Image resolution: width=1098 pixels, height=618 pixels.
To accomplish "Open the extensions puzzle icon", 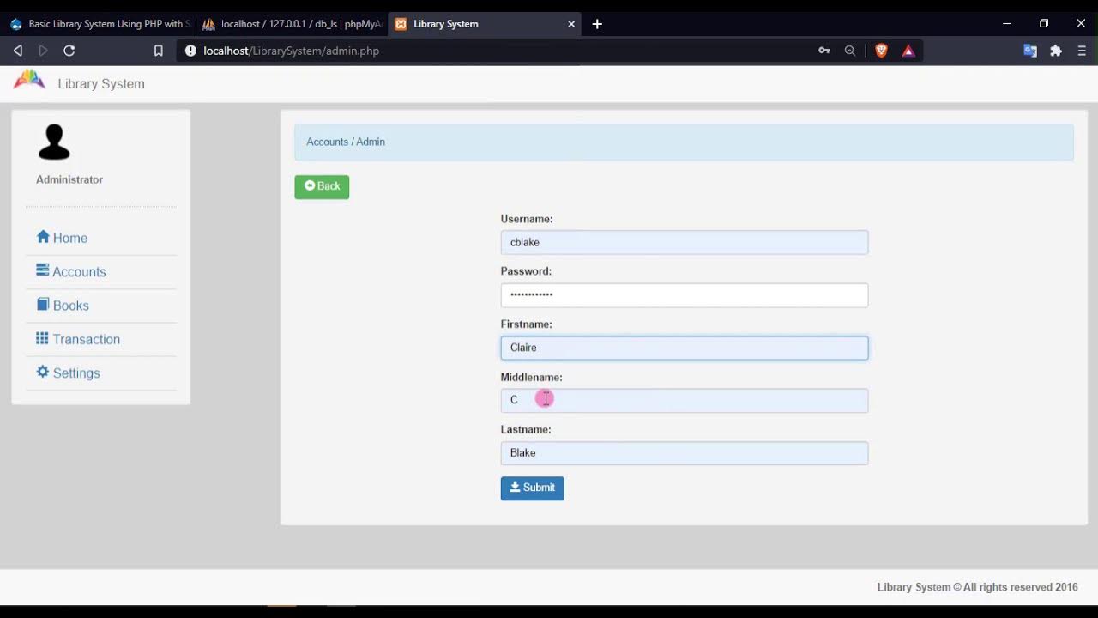I will click(x=1056, y=51).
